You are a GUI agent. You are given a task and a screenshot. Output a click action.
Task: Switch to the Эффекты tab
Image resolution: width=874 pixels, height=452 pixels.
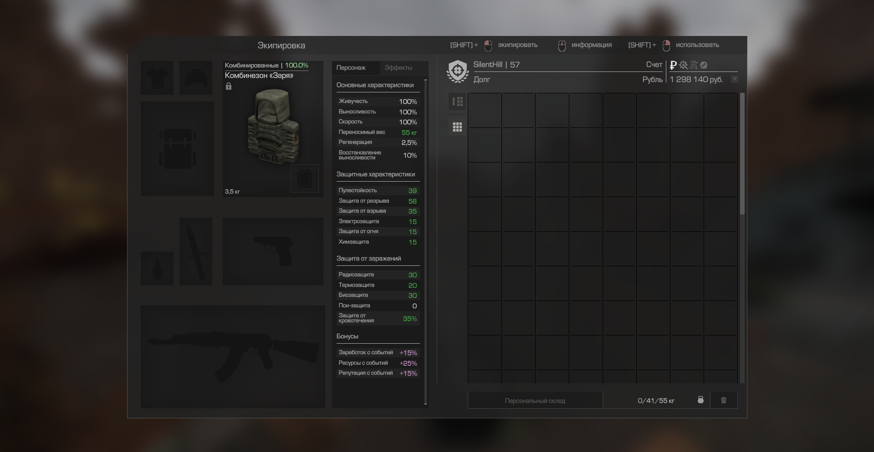click(398, 68)
